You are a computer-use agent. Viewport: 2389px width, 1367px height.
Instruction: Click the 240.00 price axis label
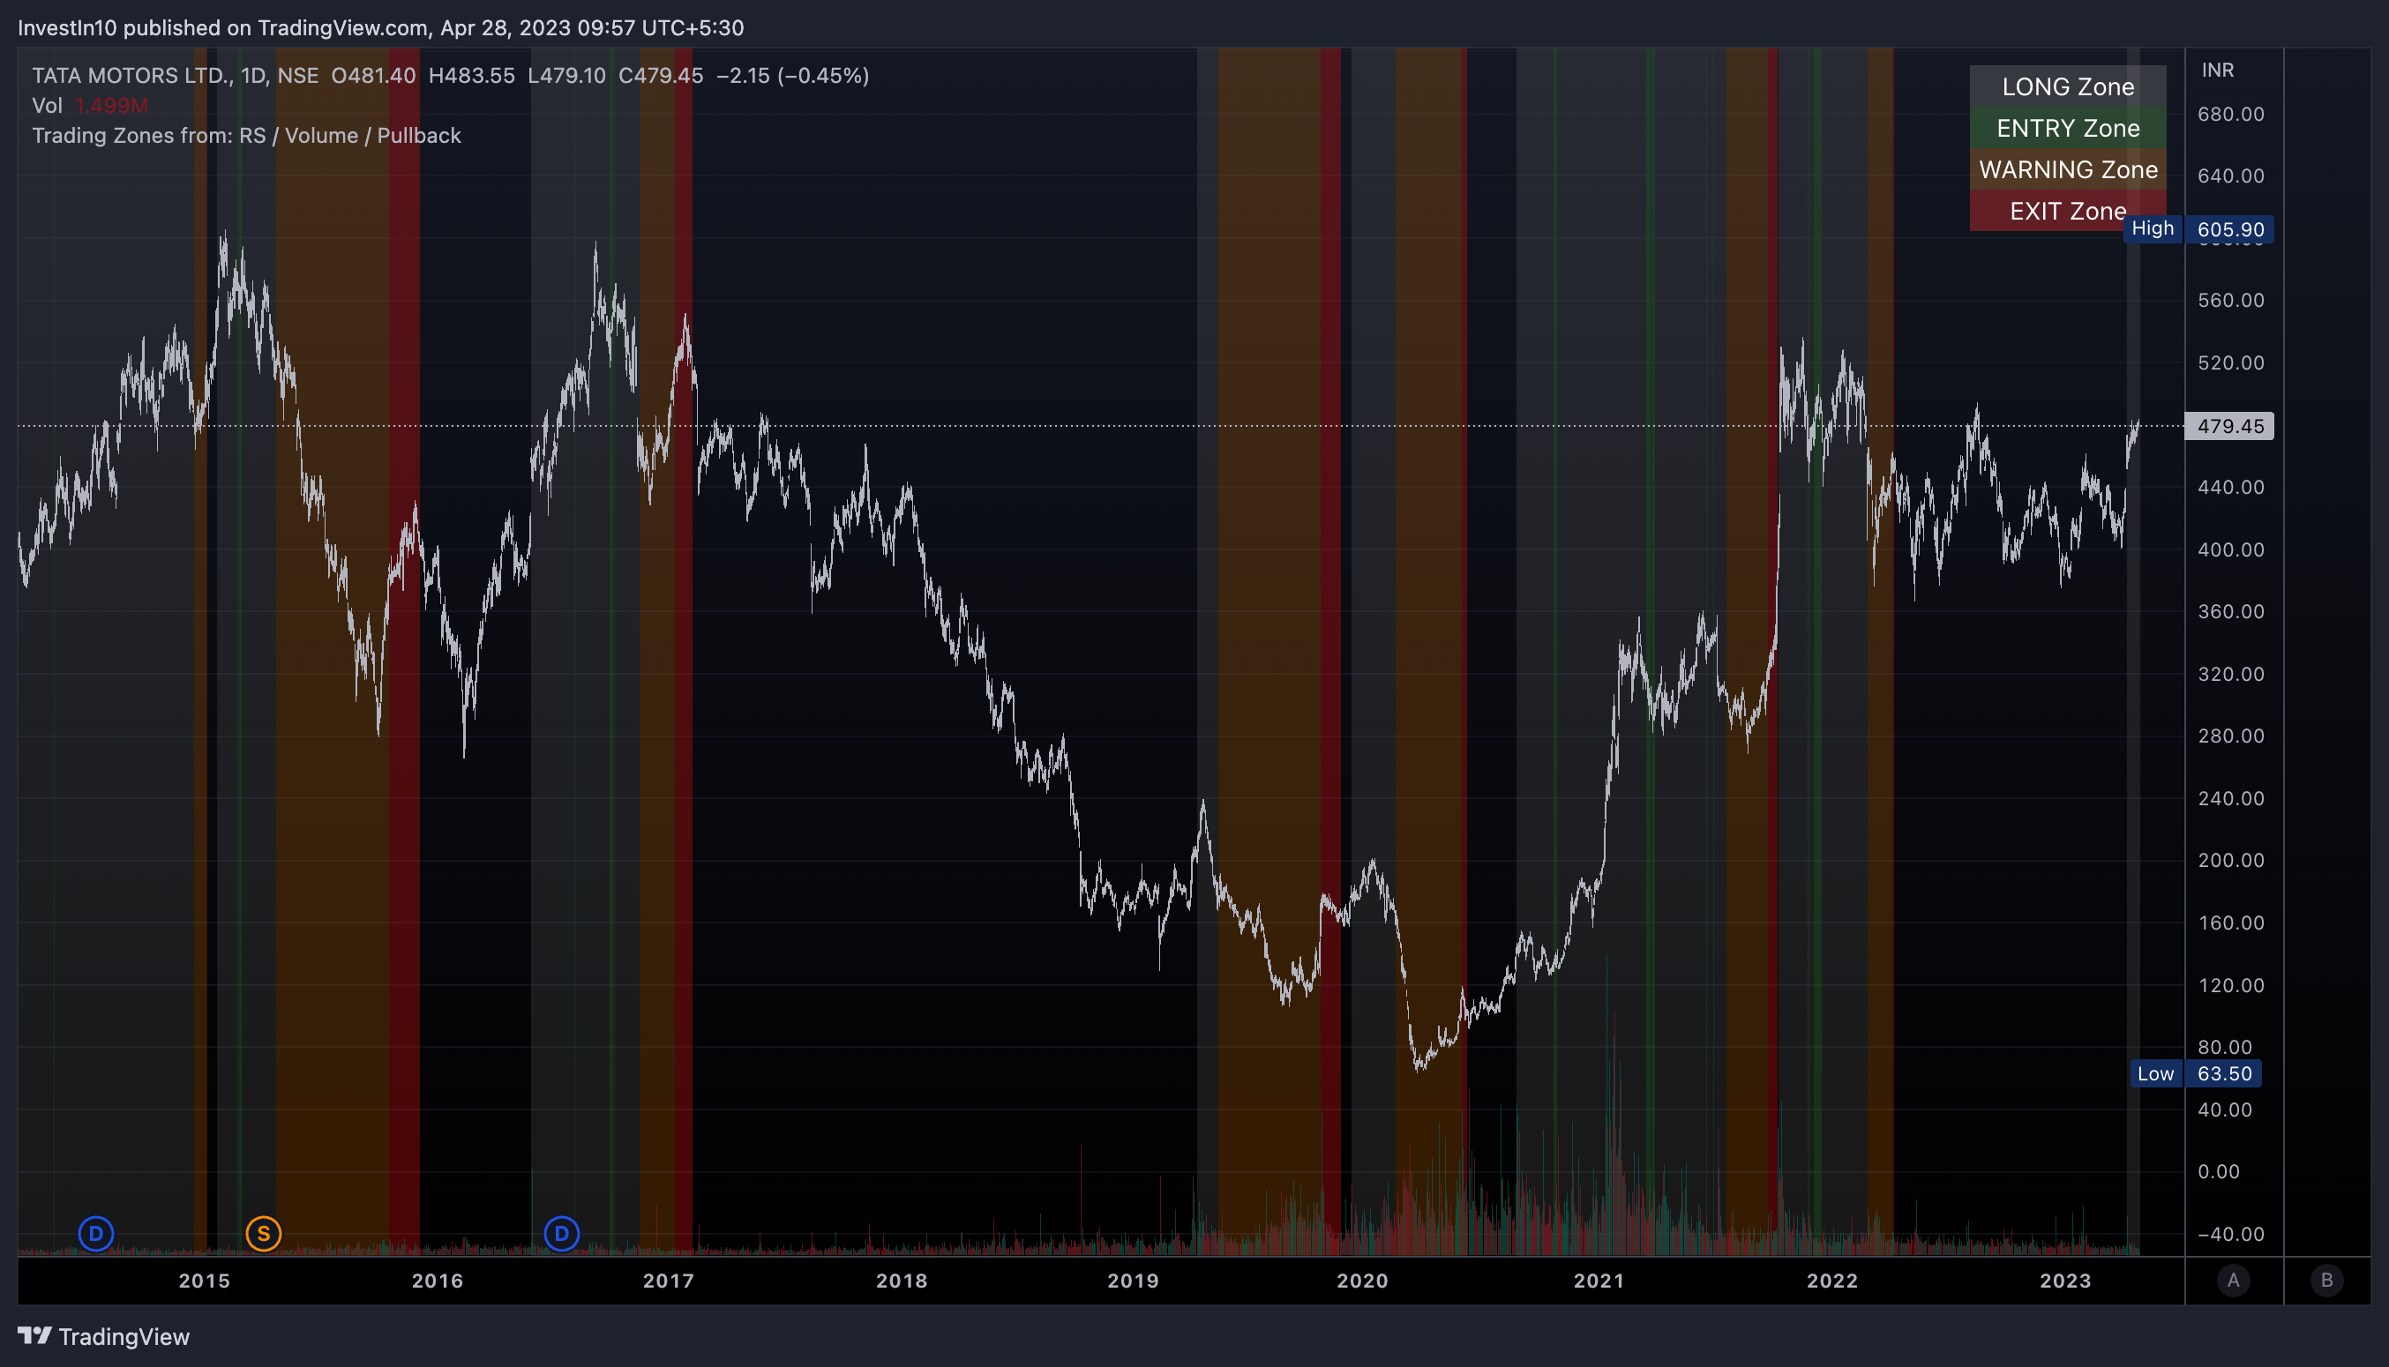coord(2230,798)
